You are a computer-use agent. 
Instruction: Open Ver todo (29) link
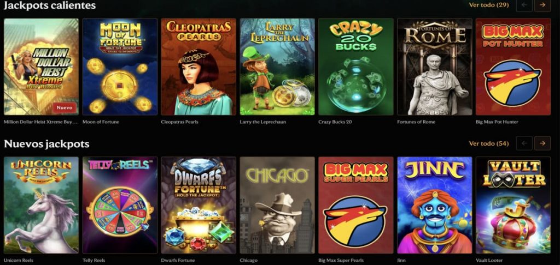pos(488,5)
